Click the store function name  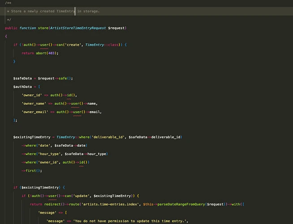(43, 28)
